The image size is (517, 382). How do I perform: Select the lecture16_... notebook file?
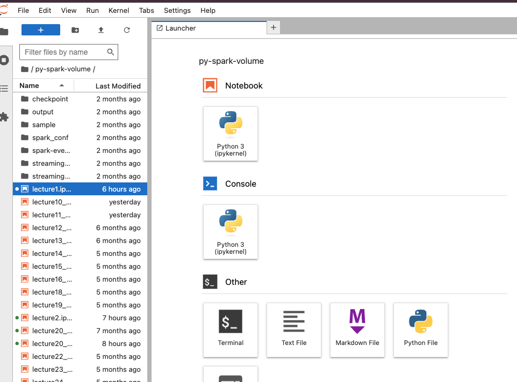click(80, 280)
